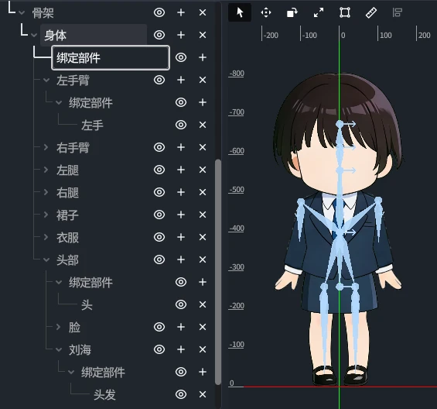Screen dimensions: 437x409
Task: Expand the 脸 tree node
Action: [58, 327]
